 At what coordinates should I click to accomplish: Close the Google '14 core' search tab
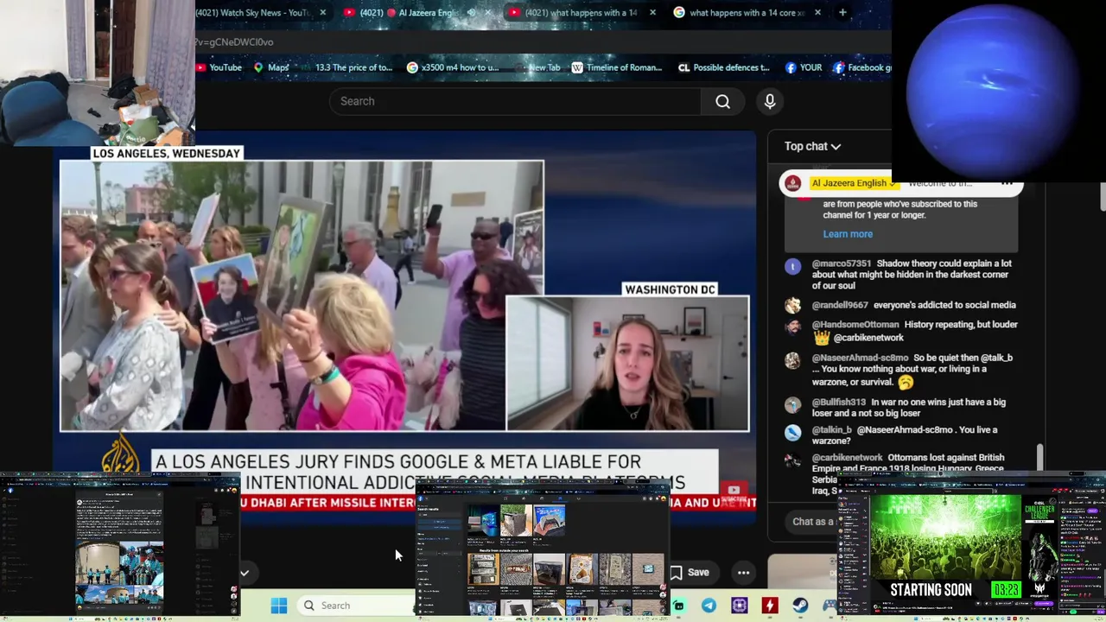point(816,13)
